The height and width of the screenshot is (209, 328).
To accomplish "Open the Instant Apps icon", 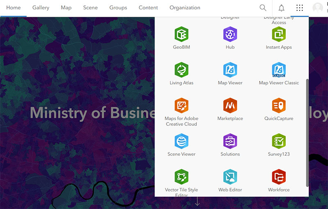I will [279, 34].
